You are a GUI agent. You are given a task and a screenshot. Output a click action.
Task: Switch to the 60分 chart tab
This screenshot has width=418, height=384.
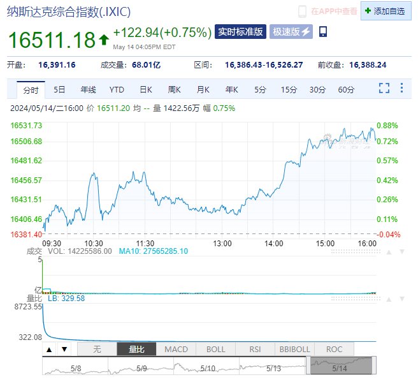click(346, 90)
